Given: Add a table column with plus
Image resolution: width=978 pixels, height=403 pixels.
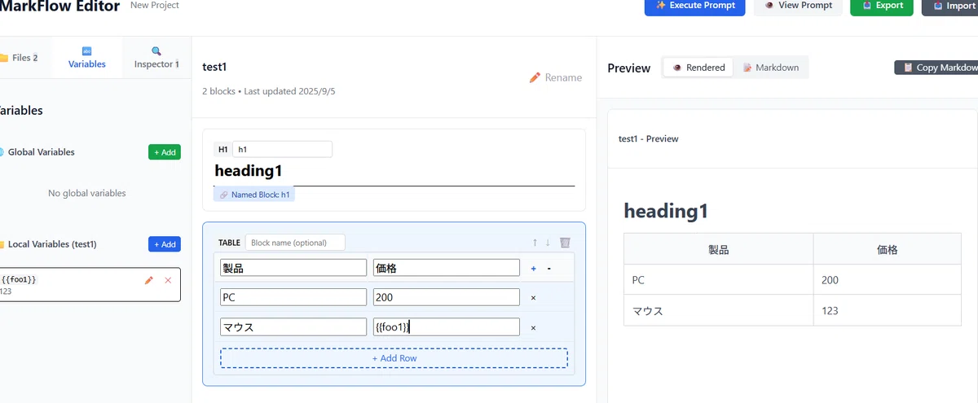Looking at the screenshot, I should click(534, 268).
